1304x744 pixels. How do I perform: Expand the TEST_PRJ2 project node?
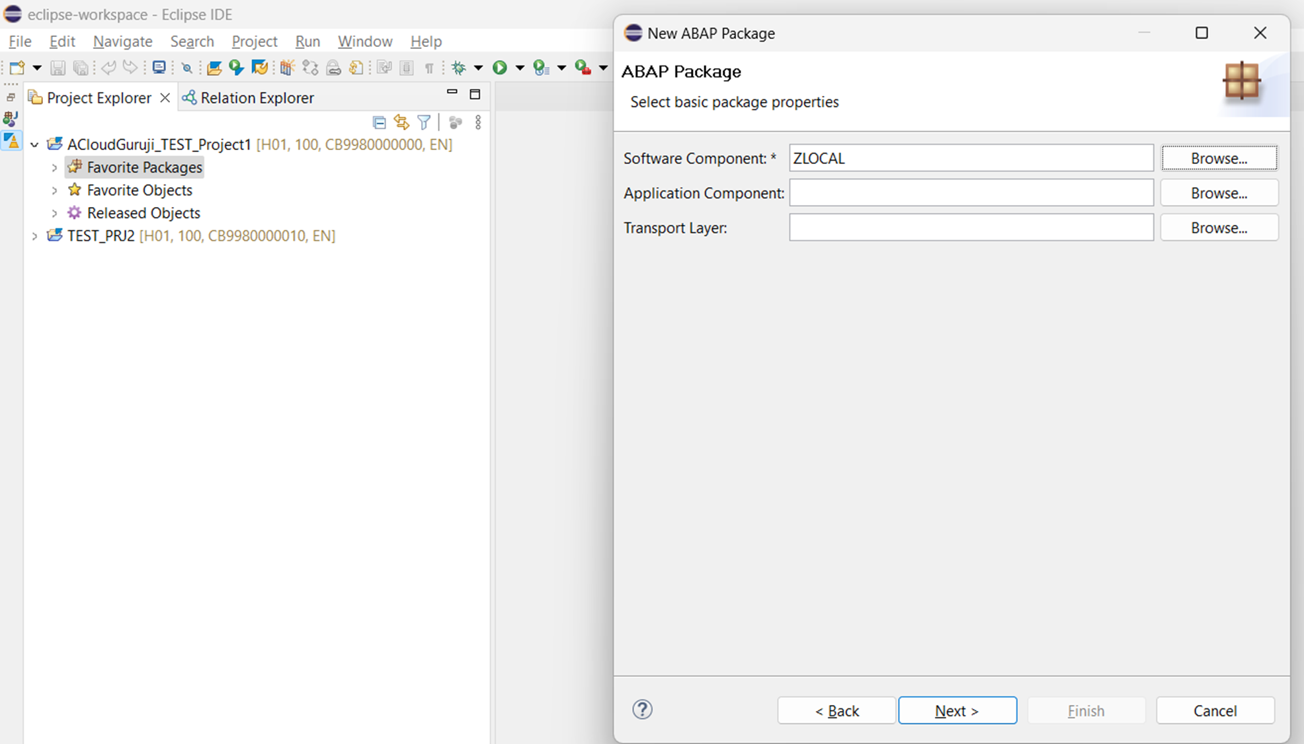point(34,236)
